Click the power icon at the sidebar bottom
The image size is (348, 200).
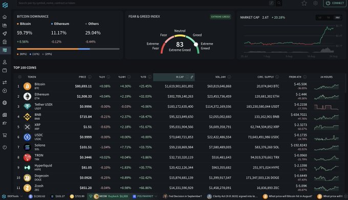5,147
